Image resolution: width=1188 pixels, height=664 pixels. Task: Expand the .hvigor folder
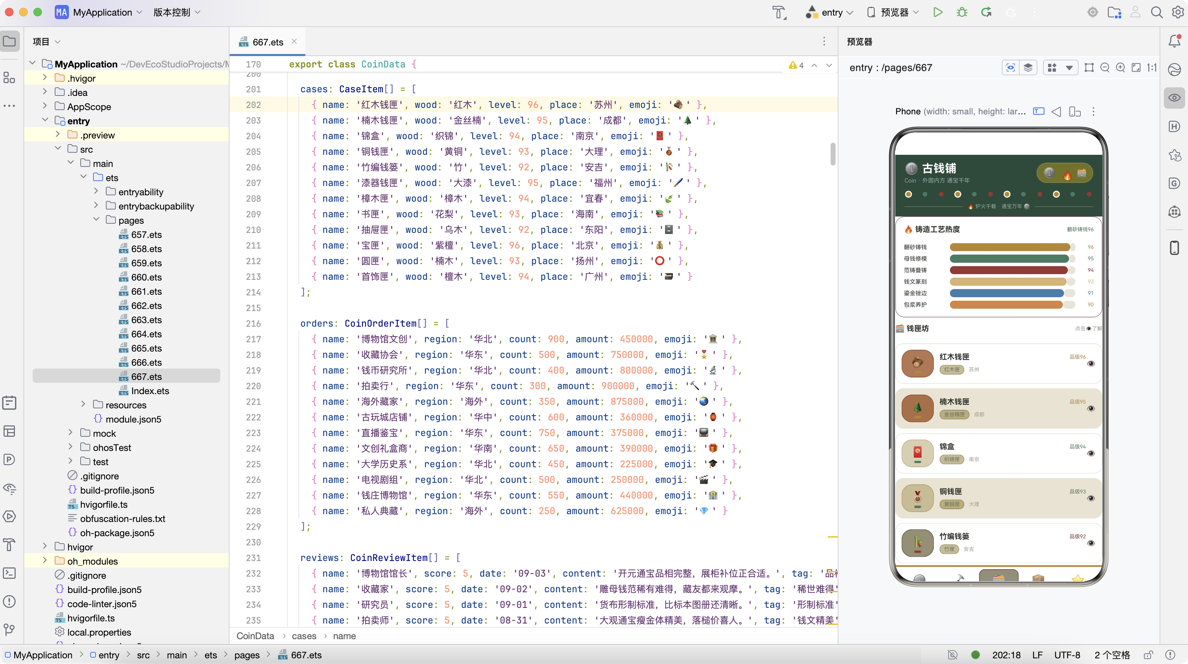(x=45, y=78)
